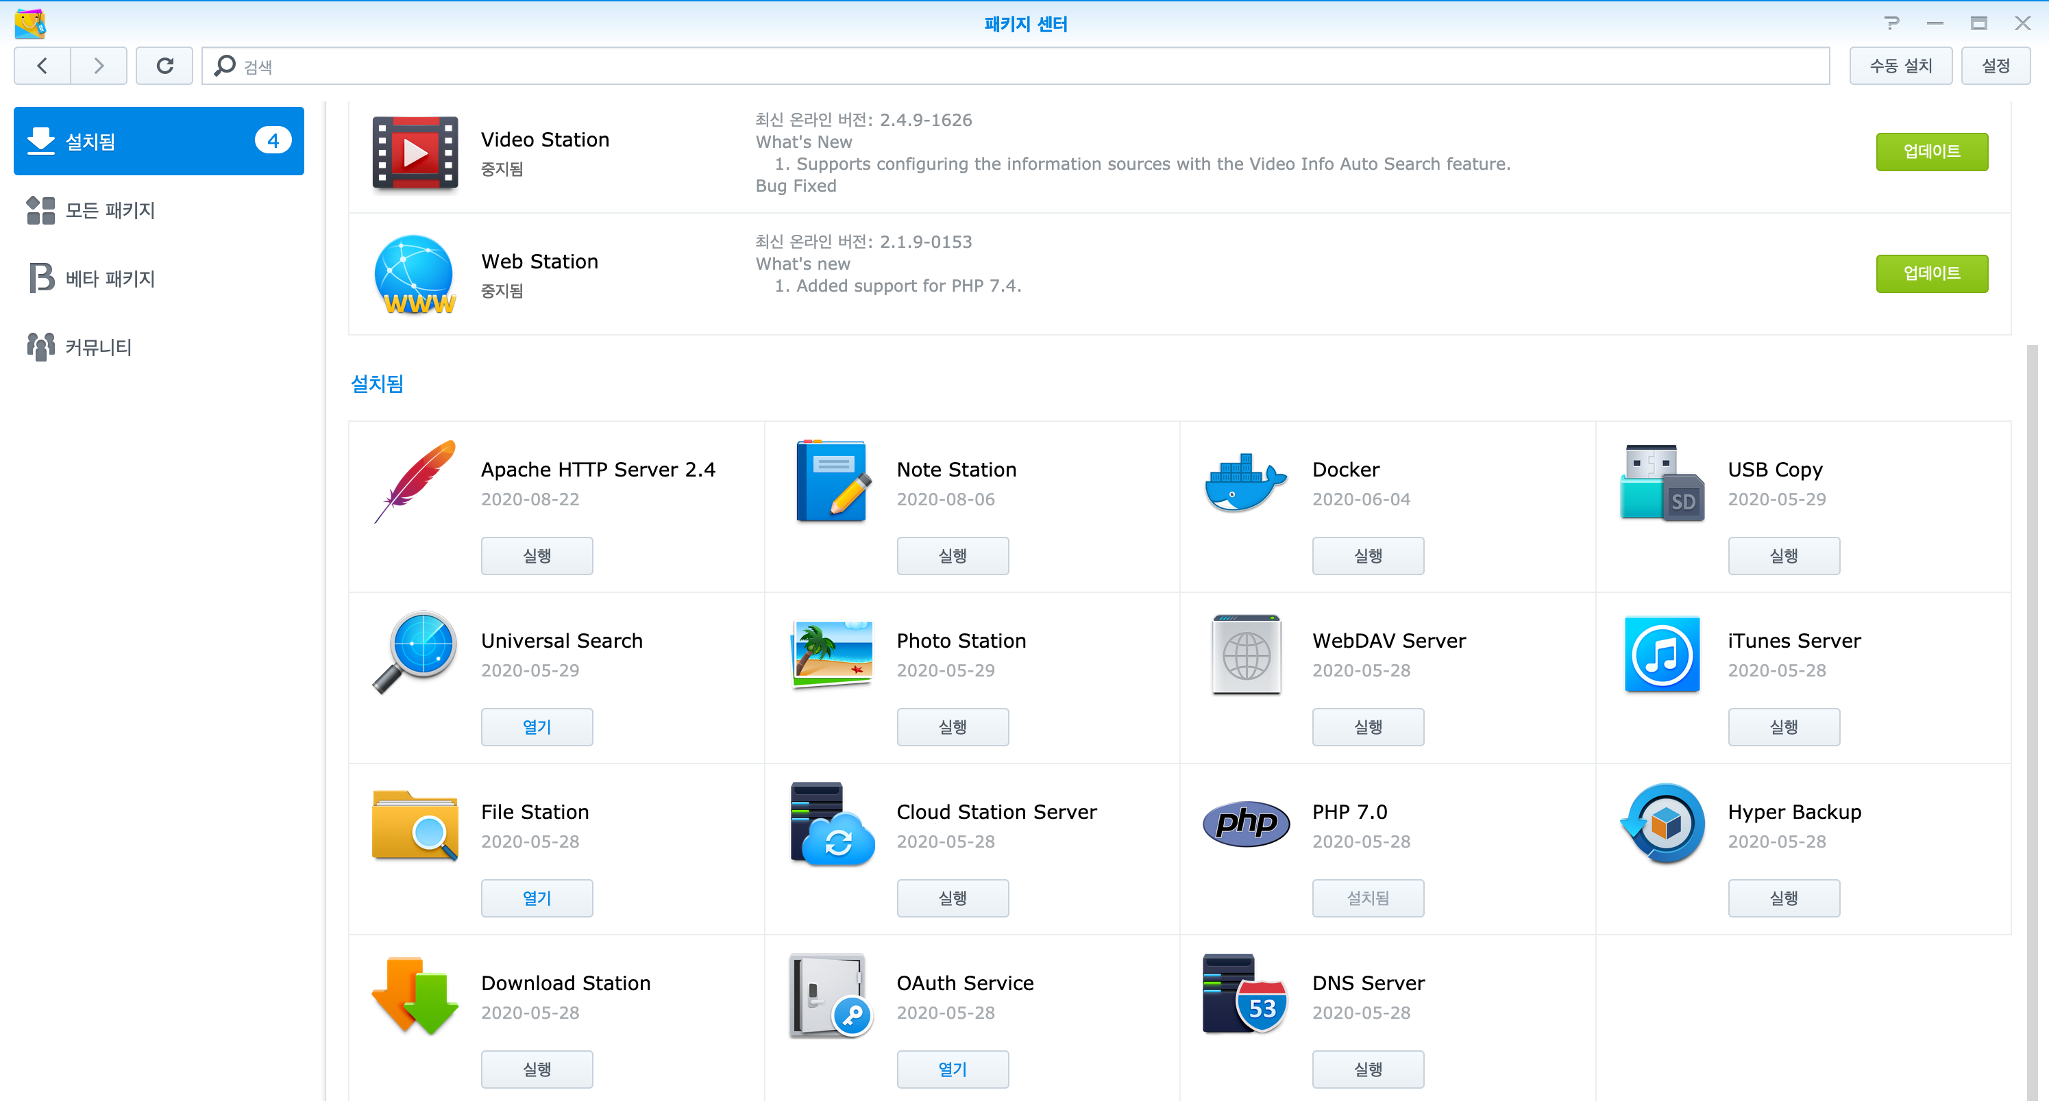Open the 모든 패키지 sidebar tab
This screenshot has height=1101, width=2049.
pyautogui.click(x=110, y=210)
